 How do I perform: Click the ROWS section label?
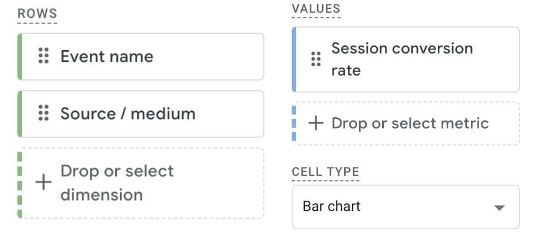pos(37,14)
